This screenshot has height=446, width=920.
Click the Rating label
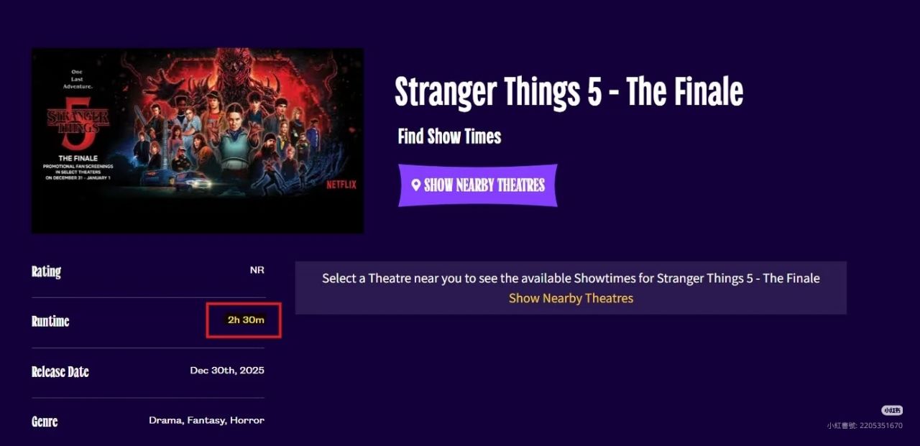pos(47,271)
